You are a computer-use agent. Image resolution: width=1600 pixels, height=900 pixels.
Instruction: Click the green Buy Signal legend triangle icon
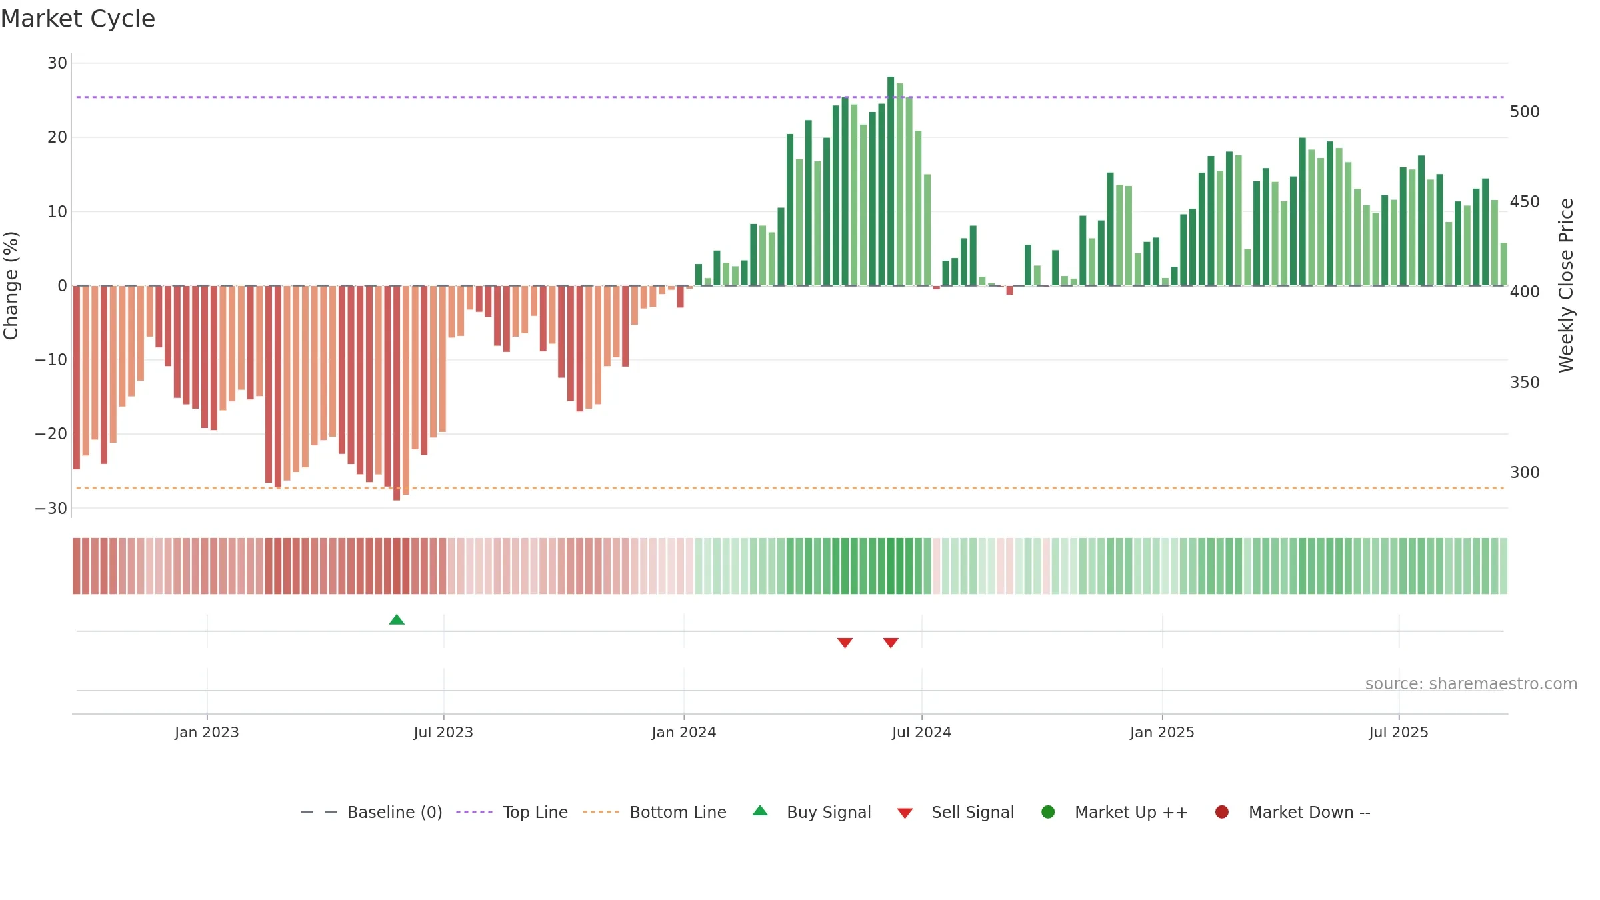[760, 811]
